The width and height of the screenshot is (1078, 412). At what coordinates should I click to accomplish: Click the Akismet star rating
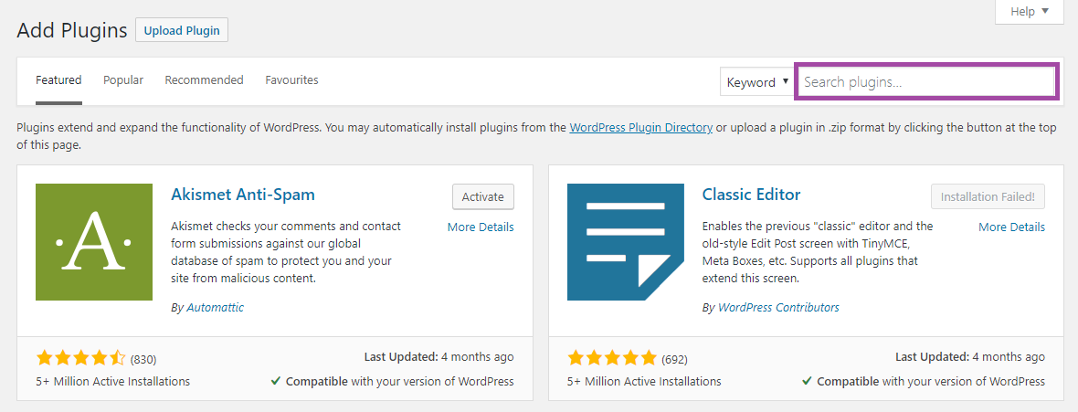pyautogui.click(x=81, y=358)
